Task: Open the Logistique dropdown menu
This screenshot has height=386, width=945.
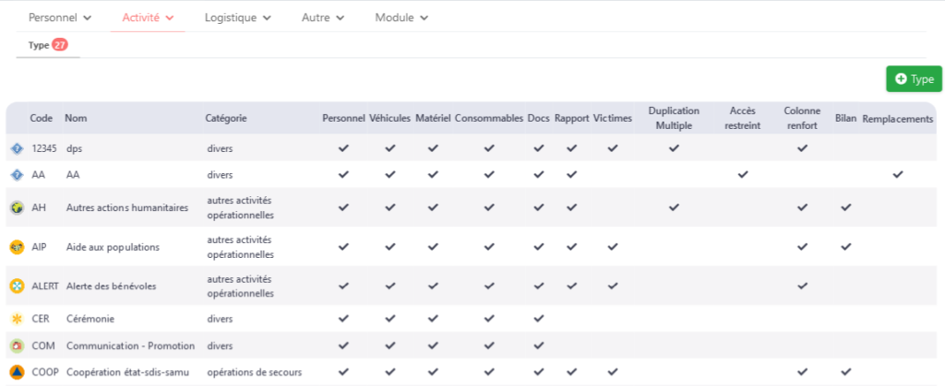Action: click(237, 18)
